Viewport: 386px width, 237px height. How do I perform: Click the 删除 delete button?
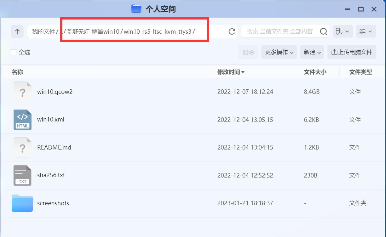248,52
